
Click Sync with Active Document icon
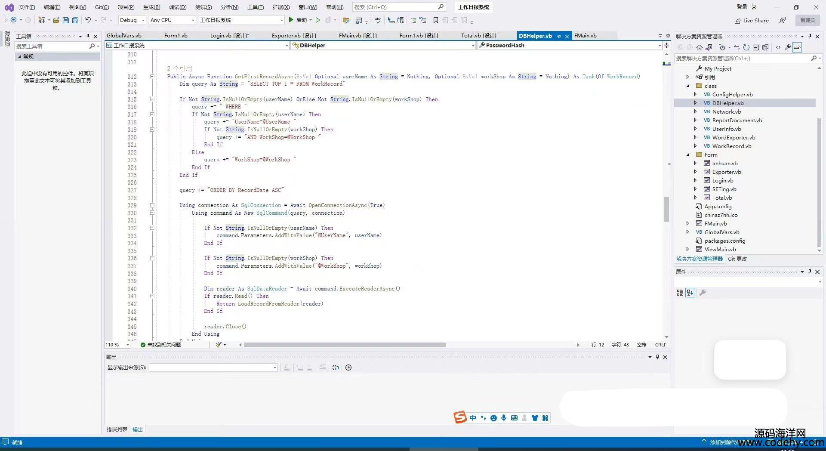point(737,47)
